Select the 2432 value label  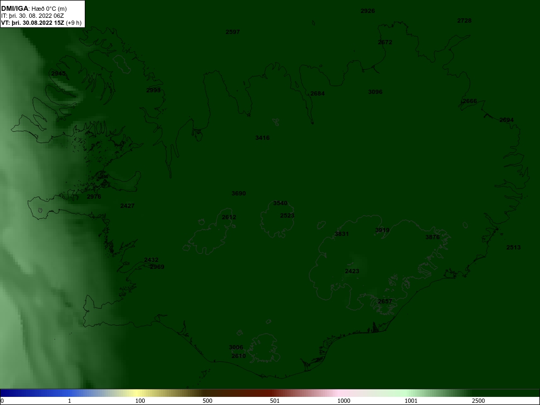click(151, 260)
